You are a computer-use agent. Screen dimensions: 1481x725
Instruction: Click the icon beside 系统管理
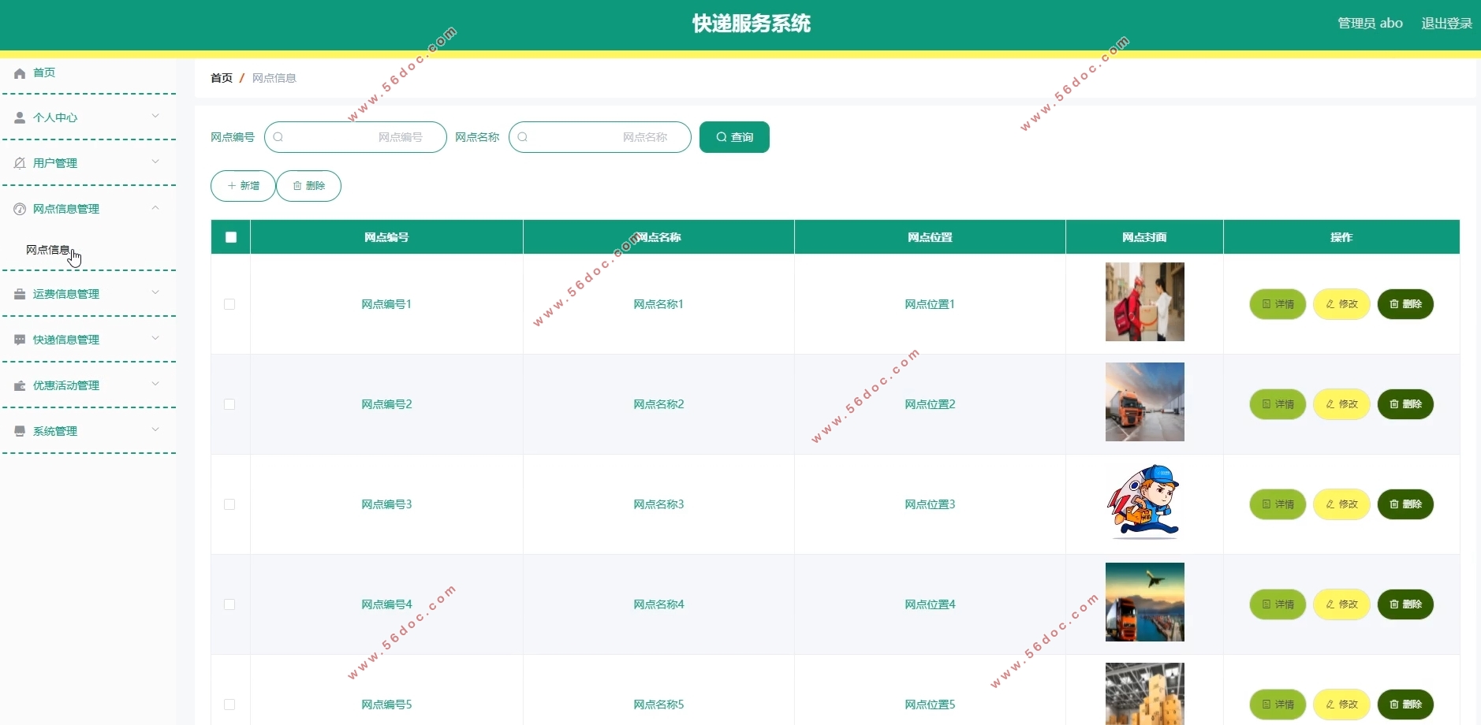20,431
